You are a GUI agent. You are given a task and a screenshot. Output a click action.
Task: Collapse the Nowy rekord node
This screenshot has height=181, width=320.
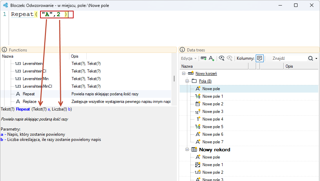pyautogui.click(x=187, y=149)
